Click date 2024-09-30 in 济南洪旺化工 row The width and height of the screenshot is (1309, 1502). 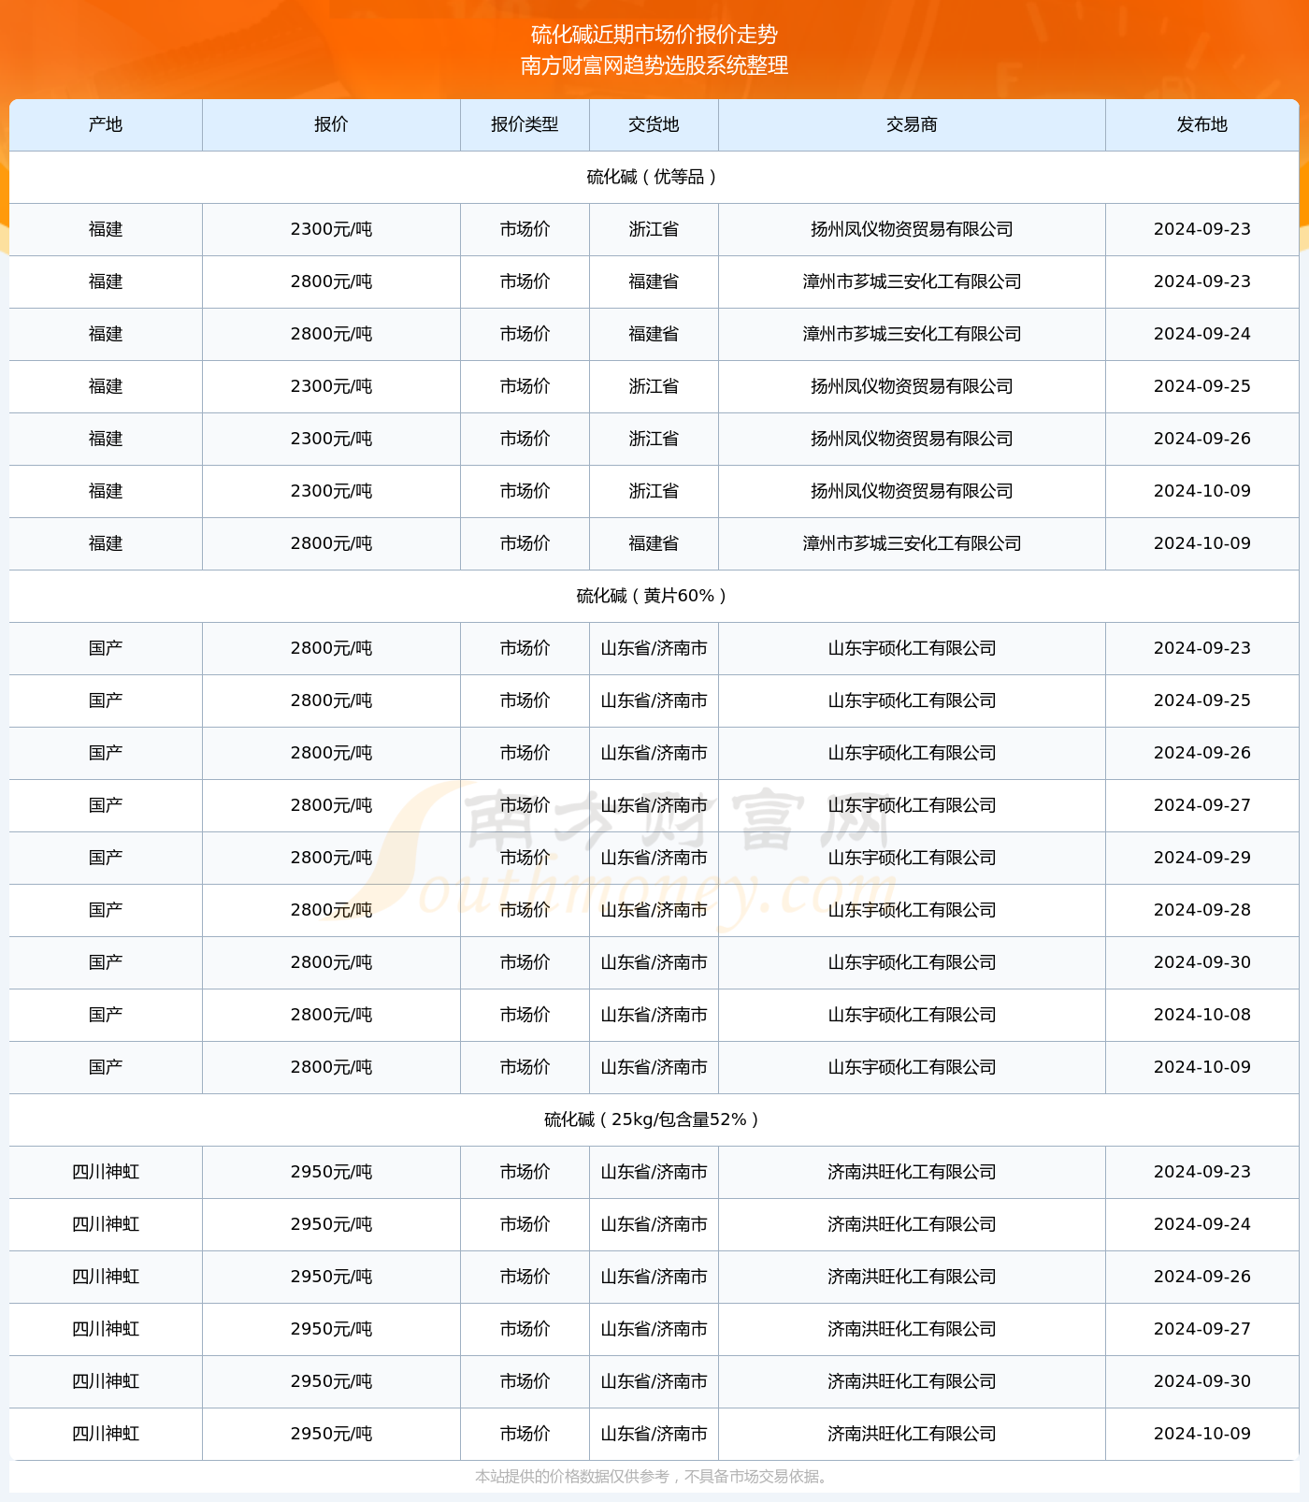(1202, 1381)
